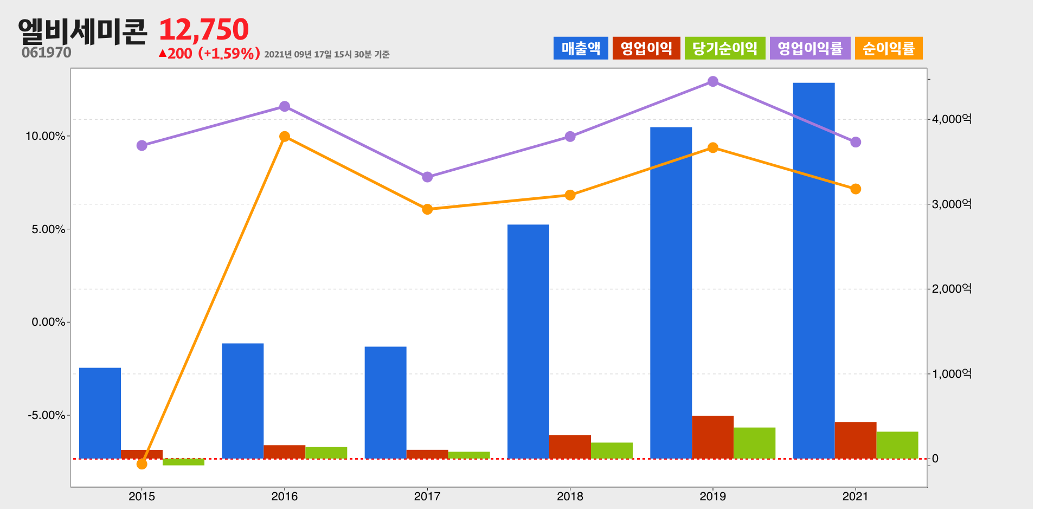Click the 0 right axis label
The width and height of the screenshot is (1041, 509).
click(935, 459)
